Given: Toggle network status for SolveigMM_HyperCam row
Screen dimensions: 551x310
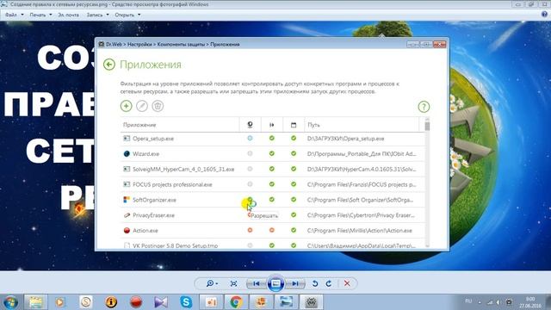Looking at the screenshot, I should pyautogui.click(x=250, y=169).
